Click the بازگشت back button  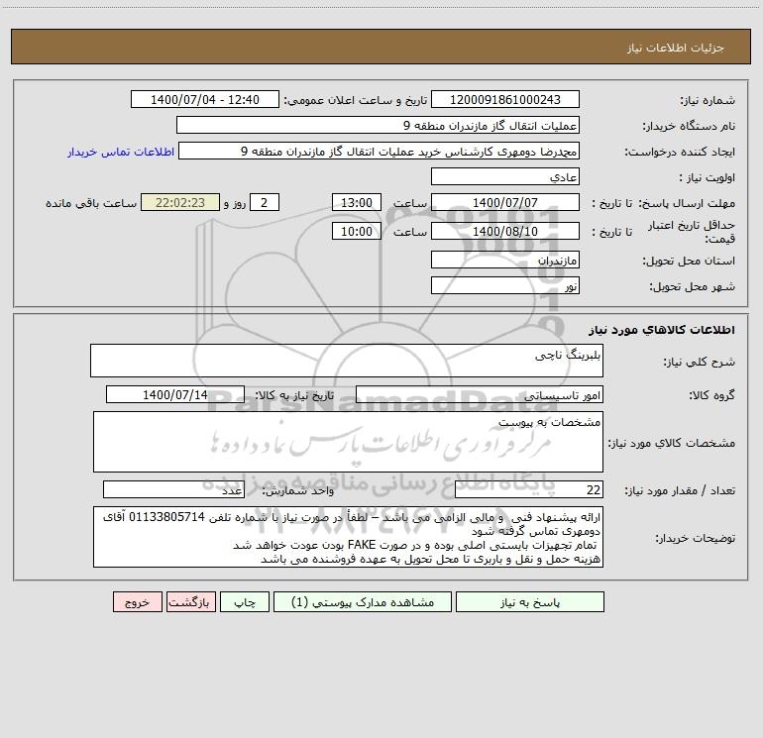click(190, 602)
